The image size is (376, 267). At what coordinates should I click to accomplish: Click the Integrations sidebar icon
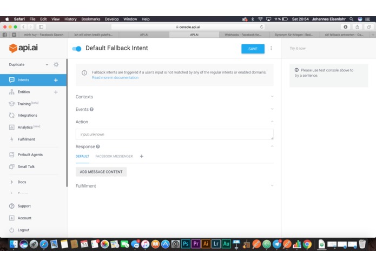coord(12,116)
